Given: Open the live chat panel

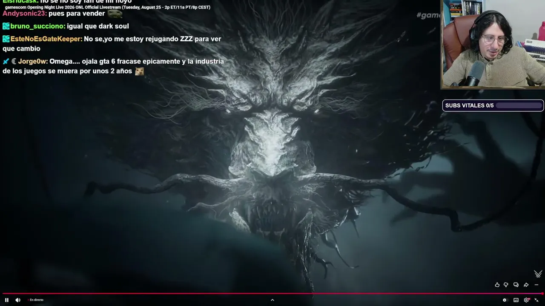Looking at the screenshot, I should point(516,285).
